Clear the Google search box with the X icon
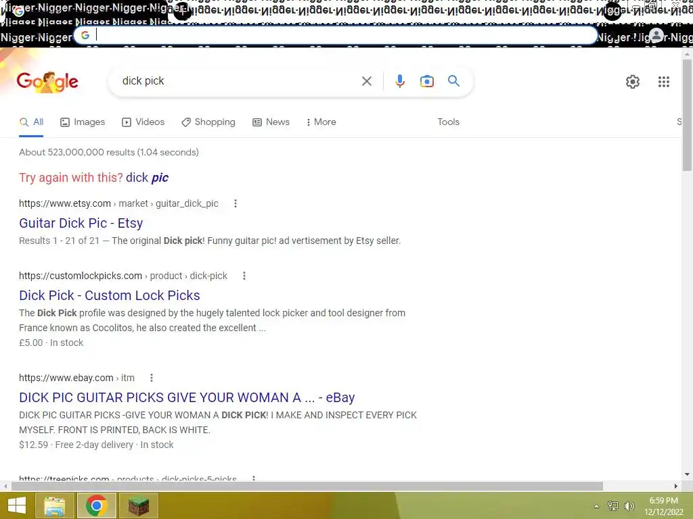This screenshot has width=693, height=519. pos(366,81)
